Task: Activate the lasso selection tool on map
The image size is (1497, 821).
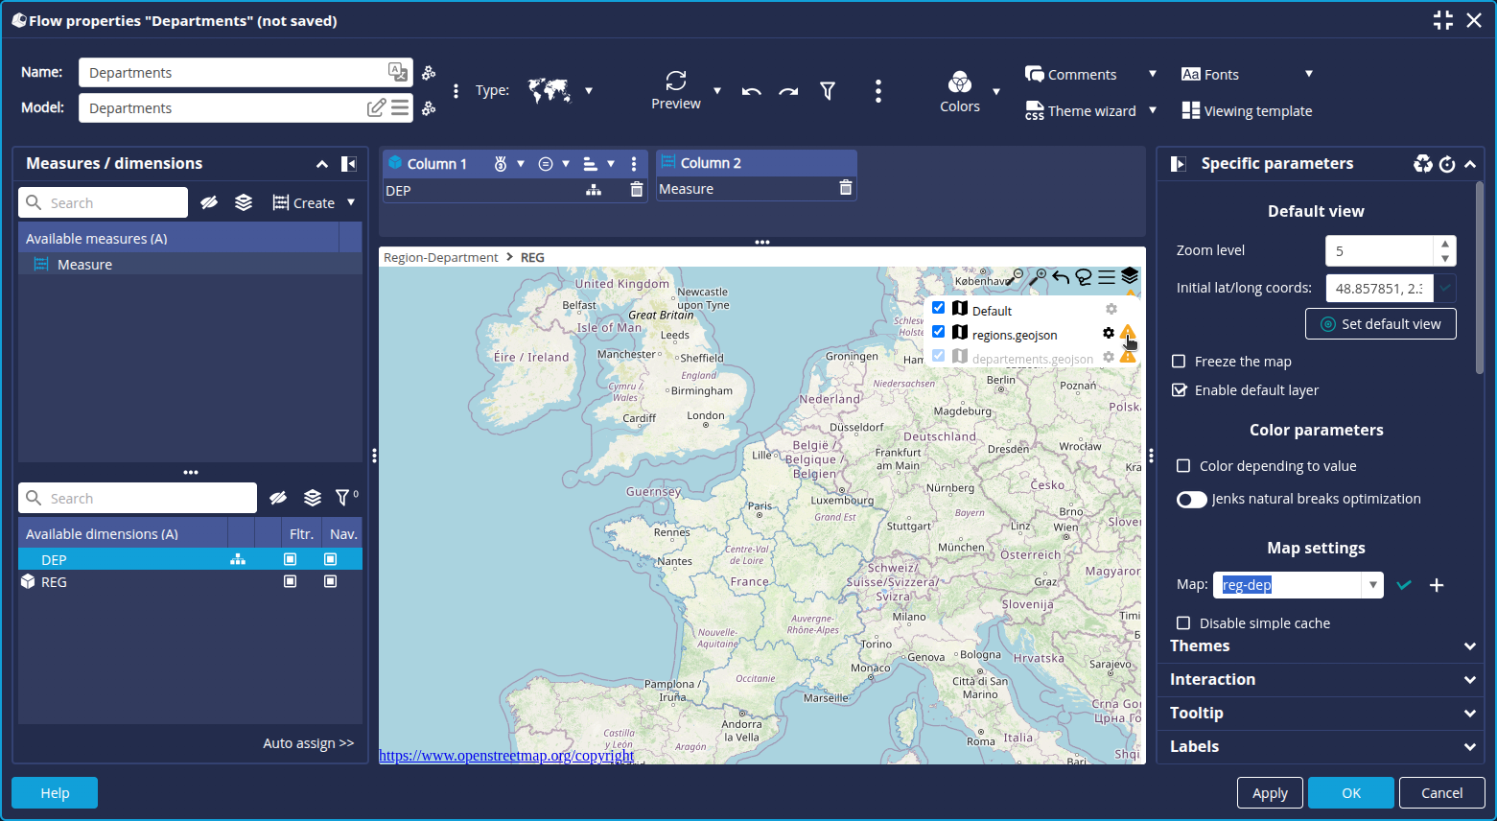Action: (x=1084, y=277)
